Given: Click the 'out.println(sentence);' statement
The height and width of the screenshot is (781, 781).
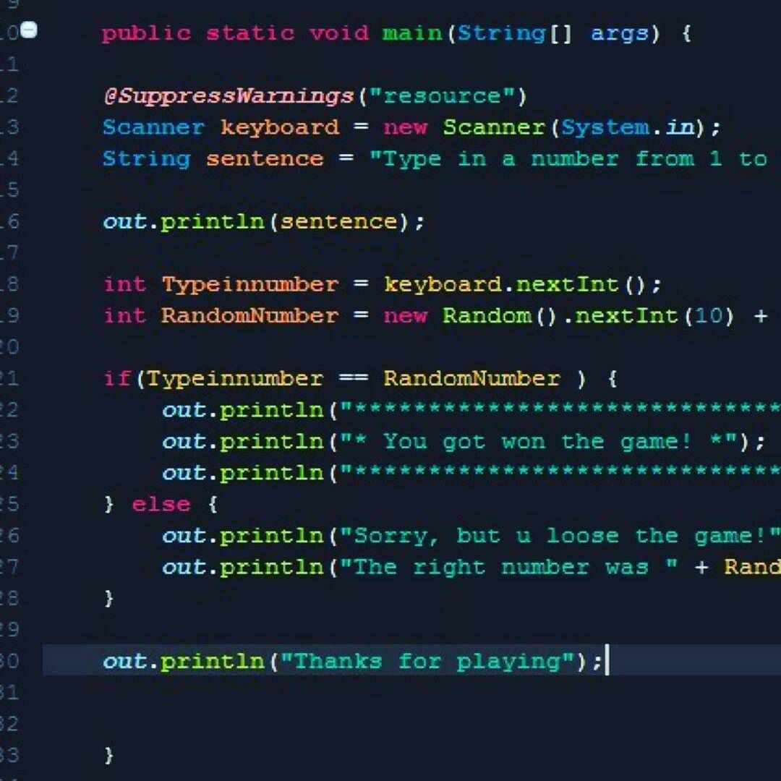Looking at the screenshot, I should click(x=264, y=222).
